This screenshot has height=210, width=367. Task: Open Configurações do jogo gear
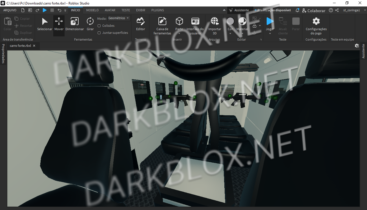316,25
